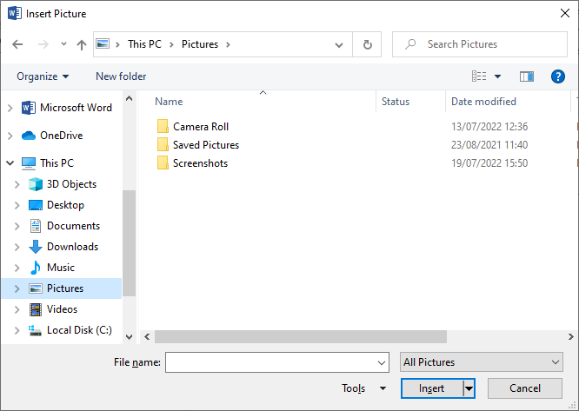Select the 3D Objects icon in sidebar
Image resolution: width=579 pixels, height=411 pixels.
[36, 184]
